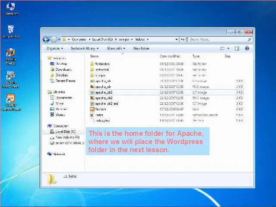Open address bar previous locations dropdown
Image resolution: width=276 pixels, height=207 pixels.
click(x=176, y=39)
